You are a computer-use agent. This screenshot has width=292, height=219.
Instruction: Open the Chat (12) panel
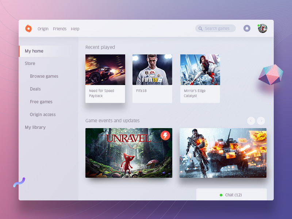pos(231,195)
